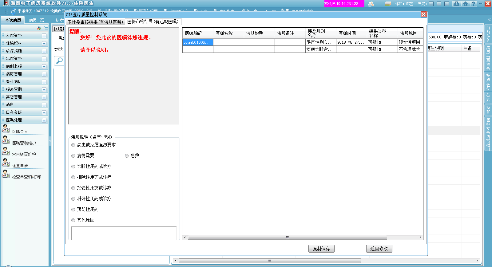Expand the 住院资料 section
The width and height of the screenshot is (492, 267).
pos(44,43)
